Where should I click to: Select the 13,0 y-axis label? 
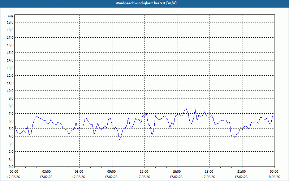pos(10,68)
